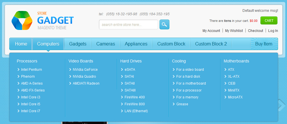287x124 pixels.
Task: Open My Account link
Action: [x=211, y=31]
